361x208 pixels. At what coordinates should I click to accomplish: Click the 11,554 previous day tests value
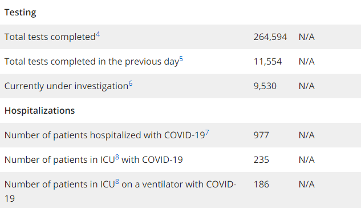[x=267, y=62]
